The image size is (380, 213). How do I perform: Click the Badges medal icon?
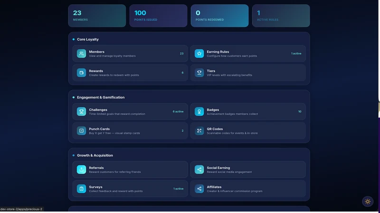coord(199,111)
